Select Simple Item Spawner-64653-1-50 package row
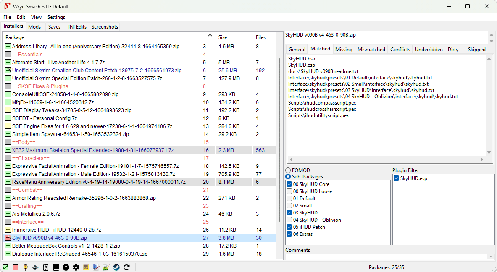This screenshot has height=272, width=497. (x=139, y=134)
